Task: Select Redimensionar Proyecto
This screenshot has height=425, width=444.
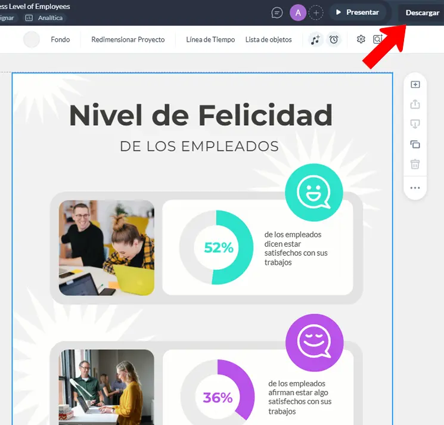Action: coord(128,39)
